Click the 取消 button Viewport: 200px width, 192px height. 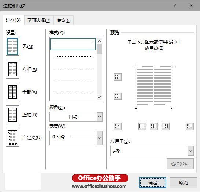coord(183,182)
